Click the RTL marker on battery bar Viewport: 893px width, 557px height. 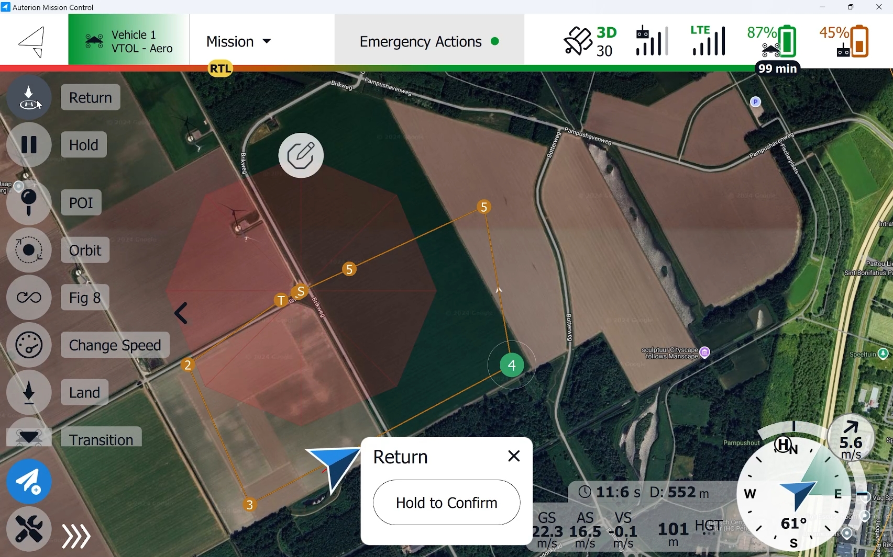click(x=221, y=69)
